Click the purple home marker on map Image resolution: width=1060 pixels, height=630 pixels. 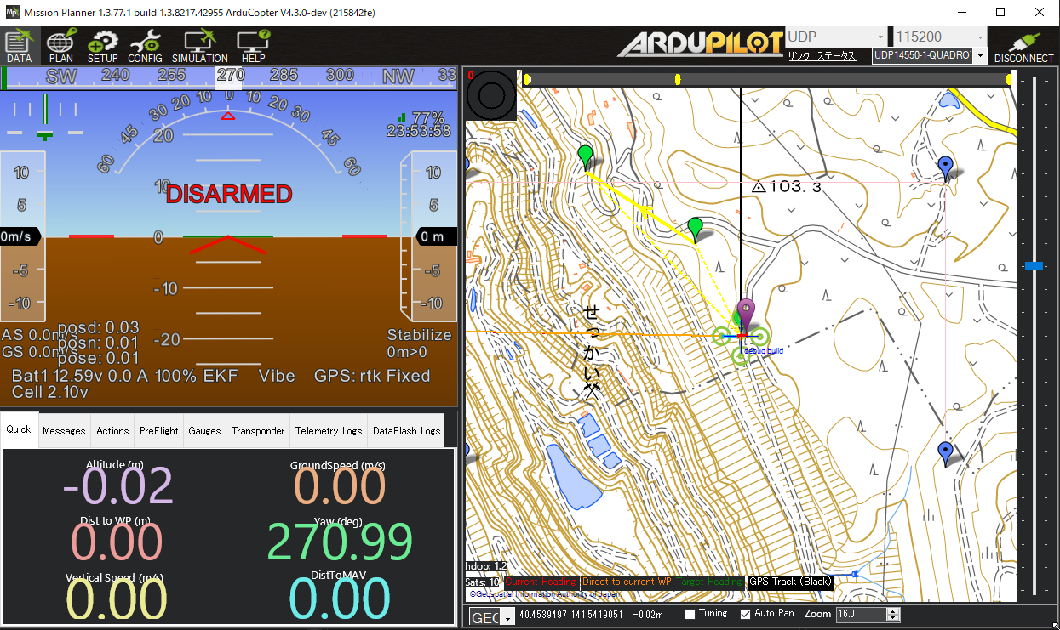(x=746, y=313)
